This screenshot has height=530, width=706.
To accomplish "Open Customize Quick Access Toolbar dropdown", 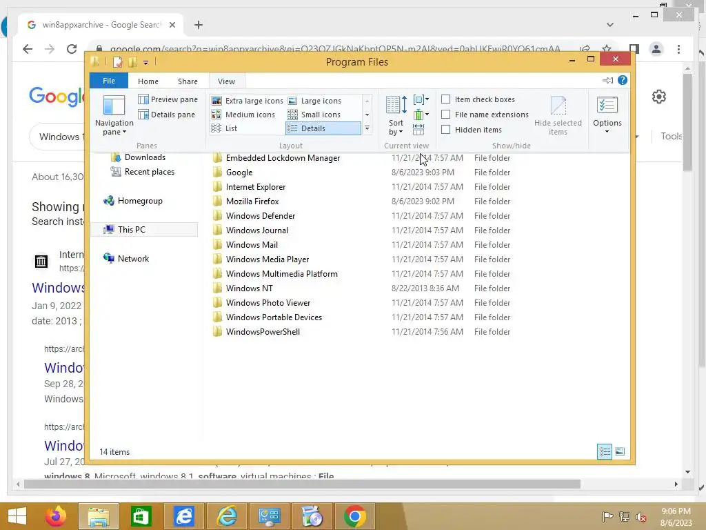I will (145, 63).
